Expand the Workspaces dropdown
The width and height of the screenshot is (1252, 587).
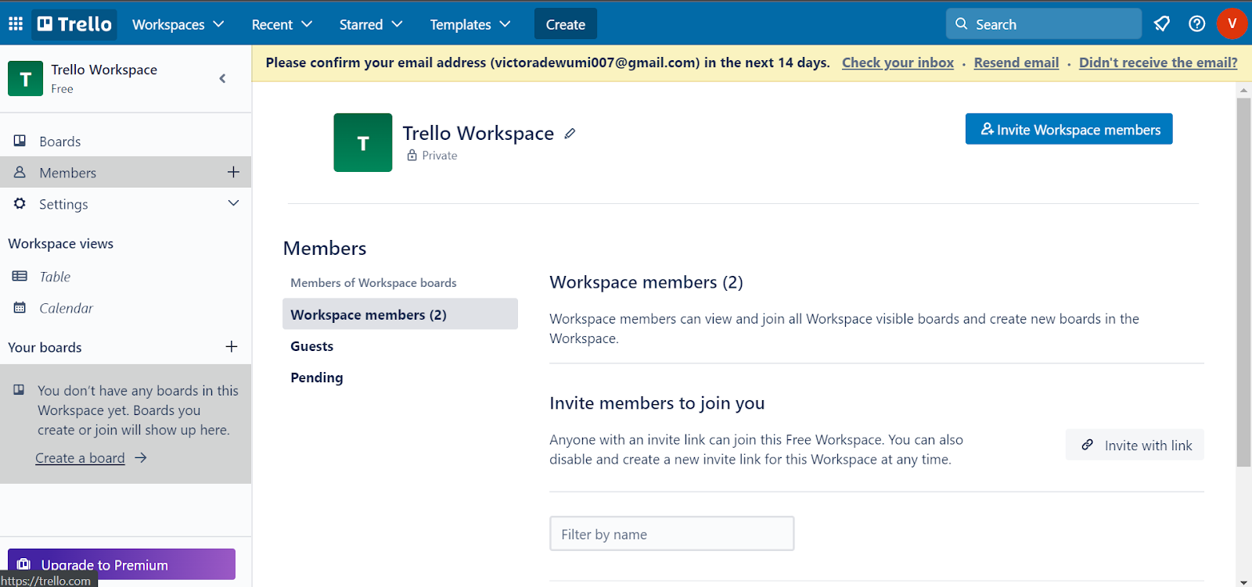[178, 24]
